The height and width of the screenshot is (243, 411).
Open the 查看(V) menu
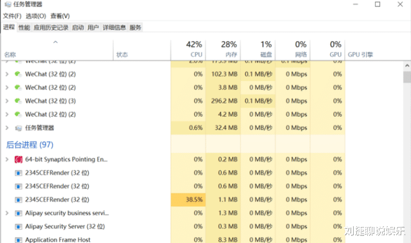(60, 16)
